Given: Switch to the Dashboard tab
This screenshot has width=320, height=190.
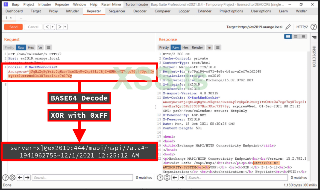Looking at the screenshot, I should click(14, 11).
